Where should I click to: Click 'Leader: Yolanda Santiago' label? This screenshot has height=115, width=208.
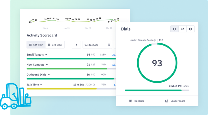[143, 40]
